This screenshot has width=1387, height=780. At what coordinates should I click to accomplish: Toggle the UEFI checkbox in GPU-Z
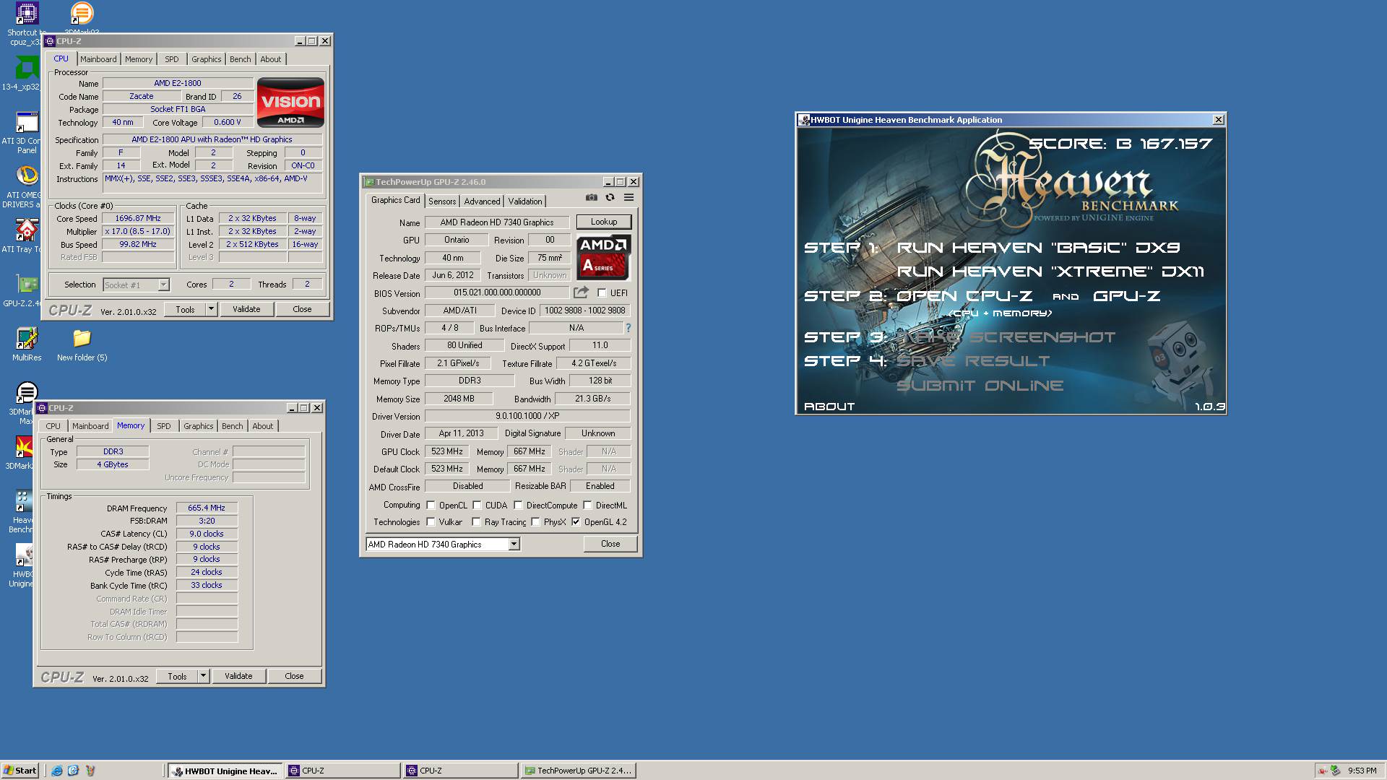(x=602, y=293)
